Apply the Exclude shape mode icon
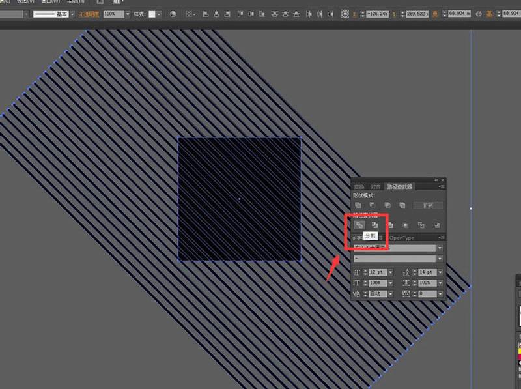This screenshot has width=521, height=389. pos(402,205)
